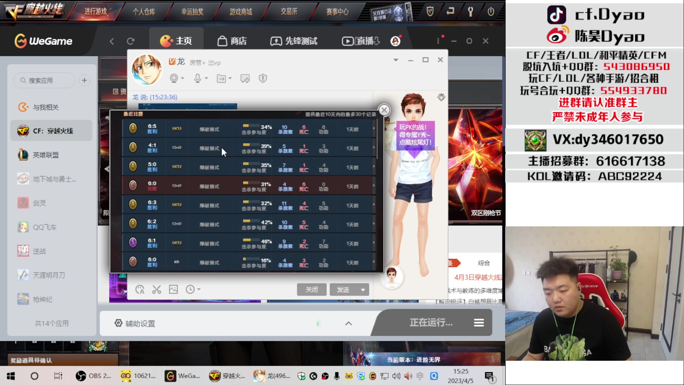
Task: Close the match record image preview
Action: [x=384, y=110]
